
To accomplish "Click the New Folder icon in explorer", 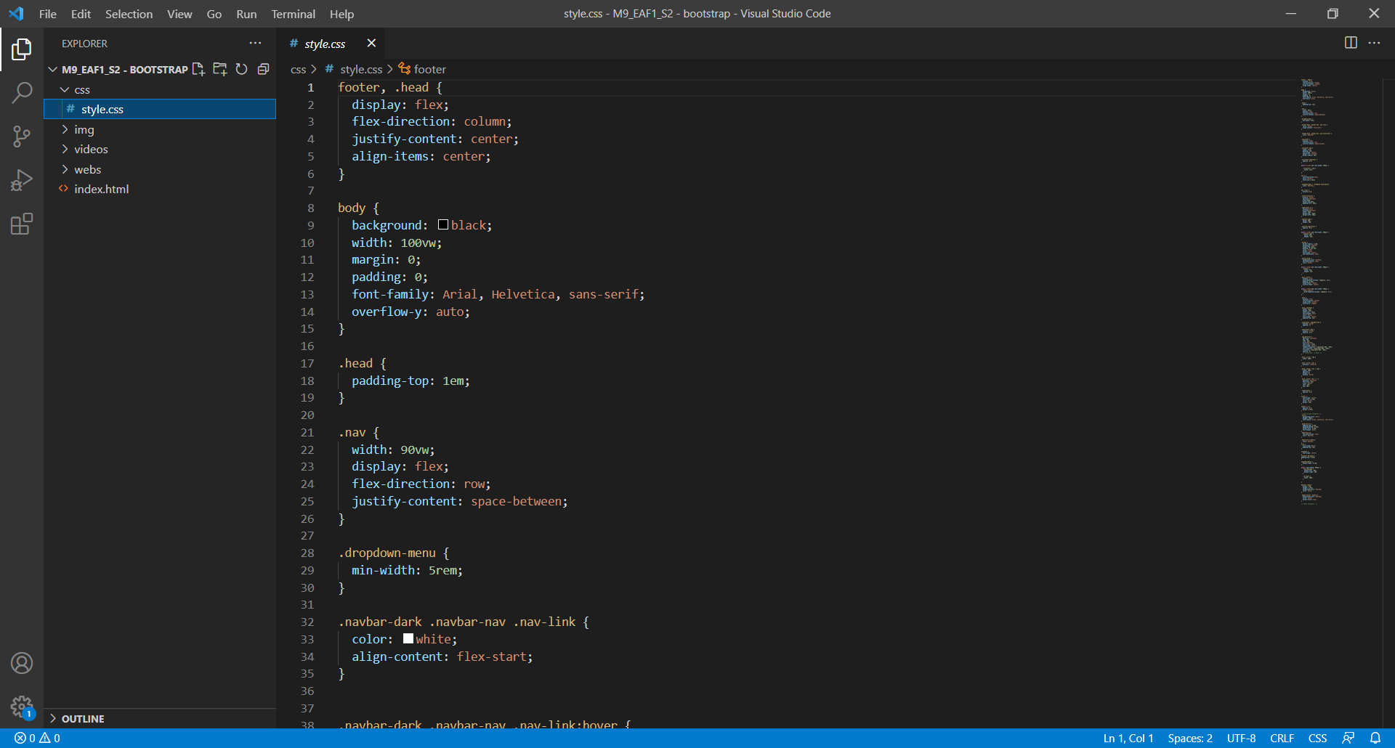I will pos(220,69).
